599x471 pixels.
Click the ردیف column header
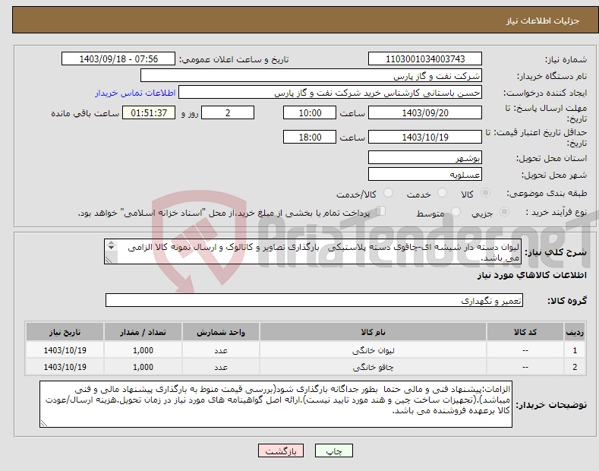tap(575, 332)
